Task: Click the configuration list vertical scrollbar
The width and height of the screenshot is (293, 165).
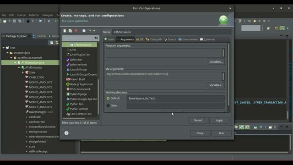Action: (x=98, y=96)
